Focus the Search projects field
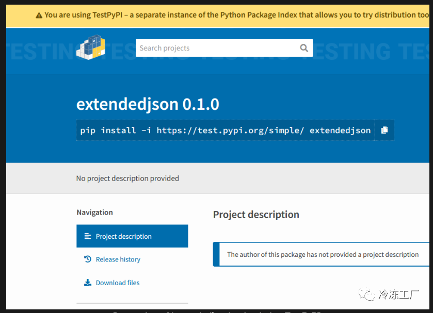The image size is (433, 313). click(x=217, y=48)
